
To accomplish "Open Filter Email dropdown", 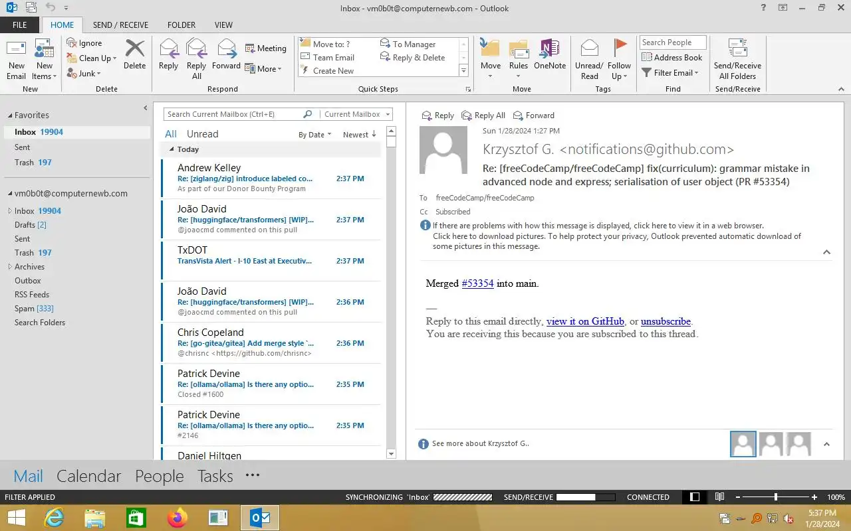I will [x=670, y=73].
